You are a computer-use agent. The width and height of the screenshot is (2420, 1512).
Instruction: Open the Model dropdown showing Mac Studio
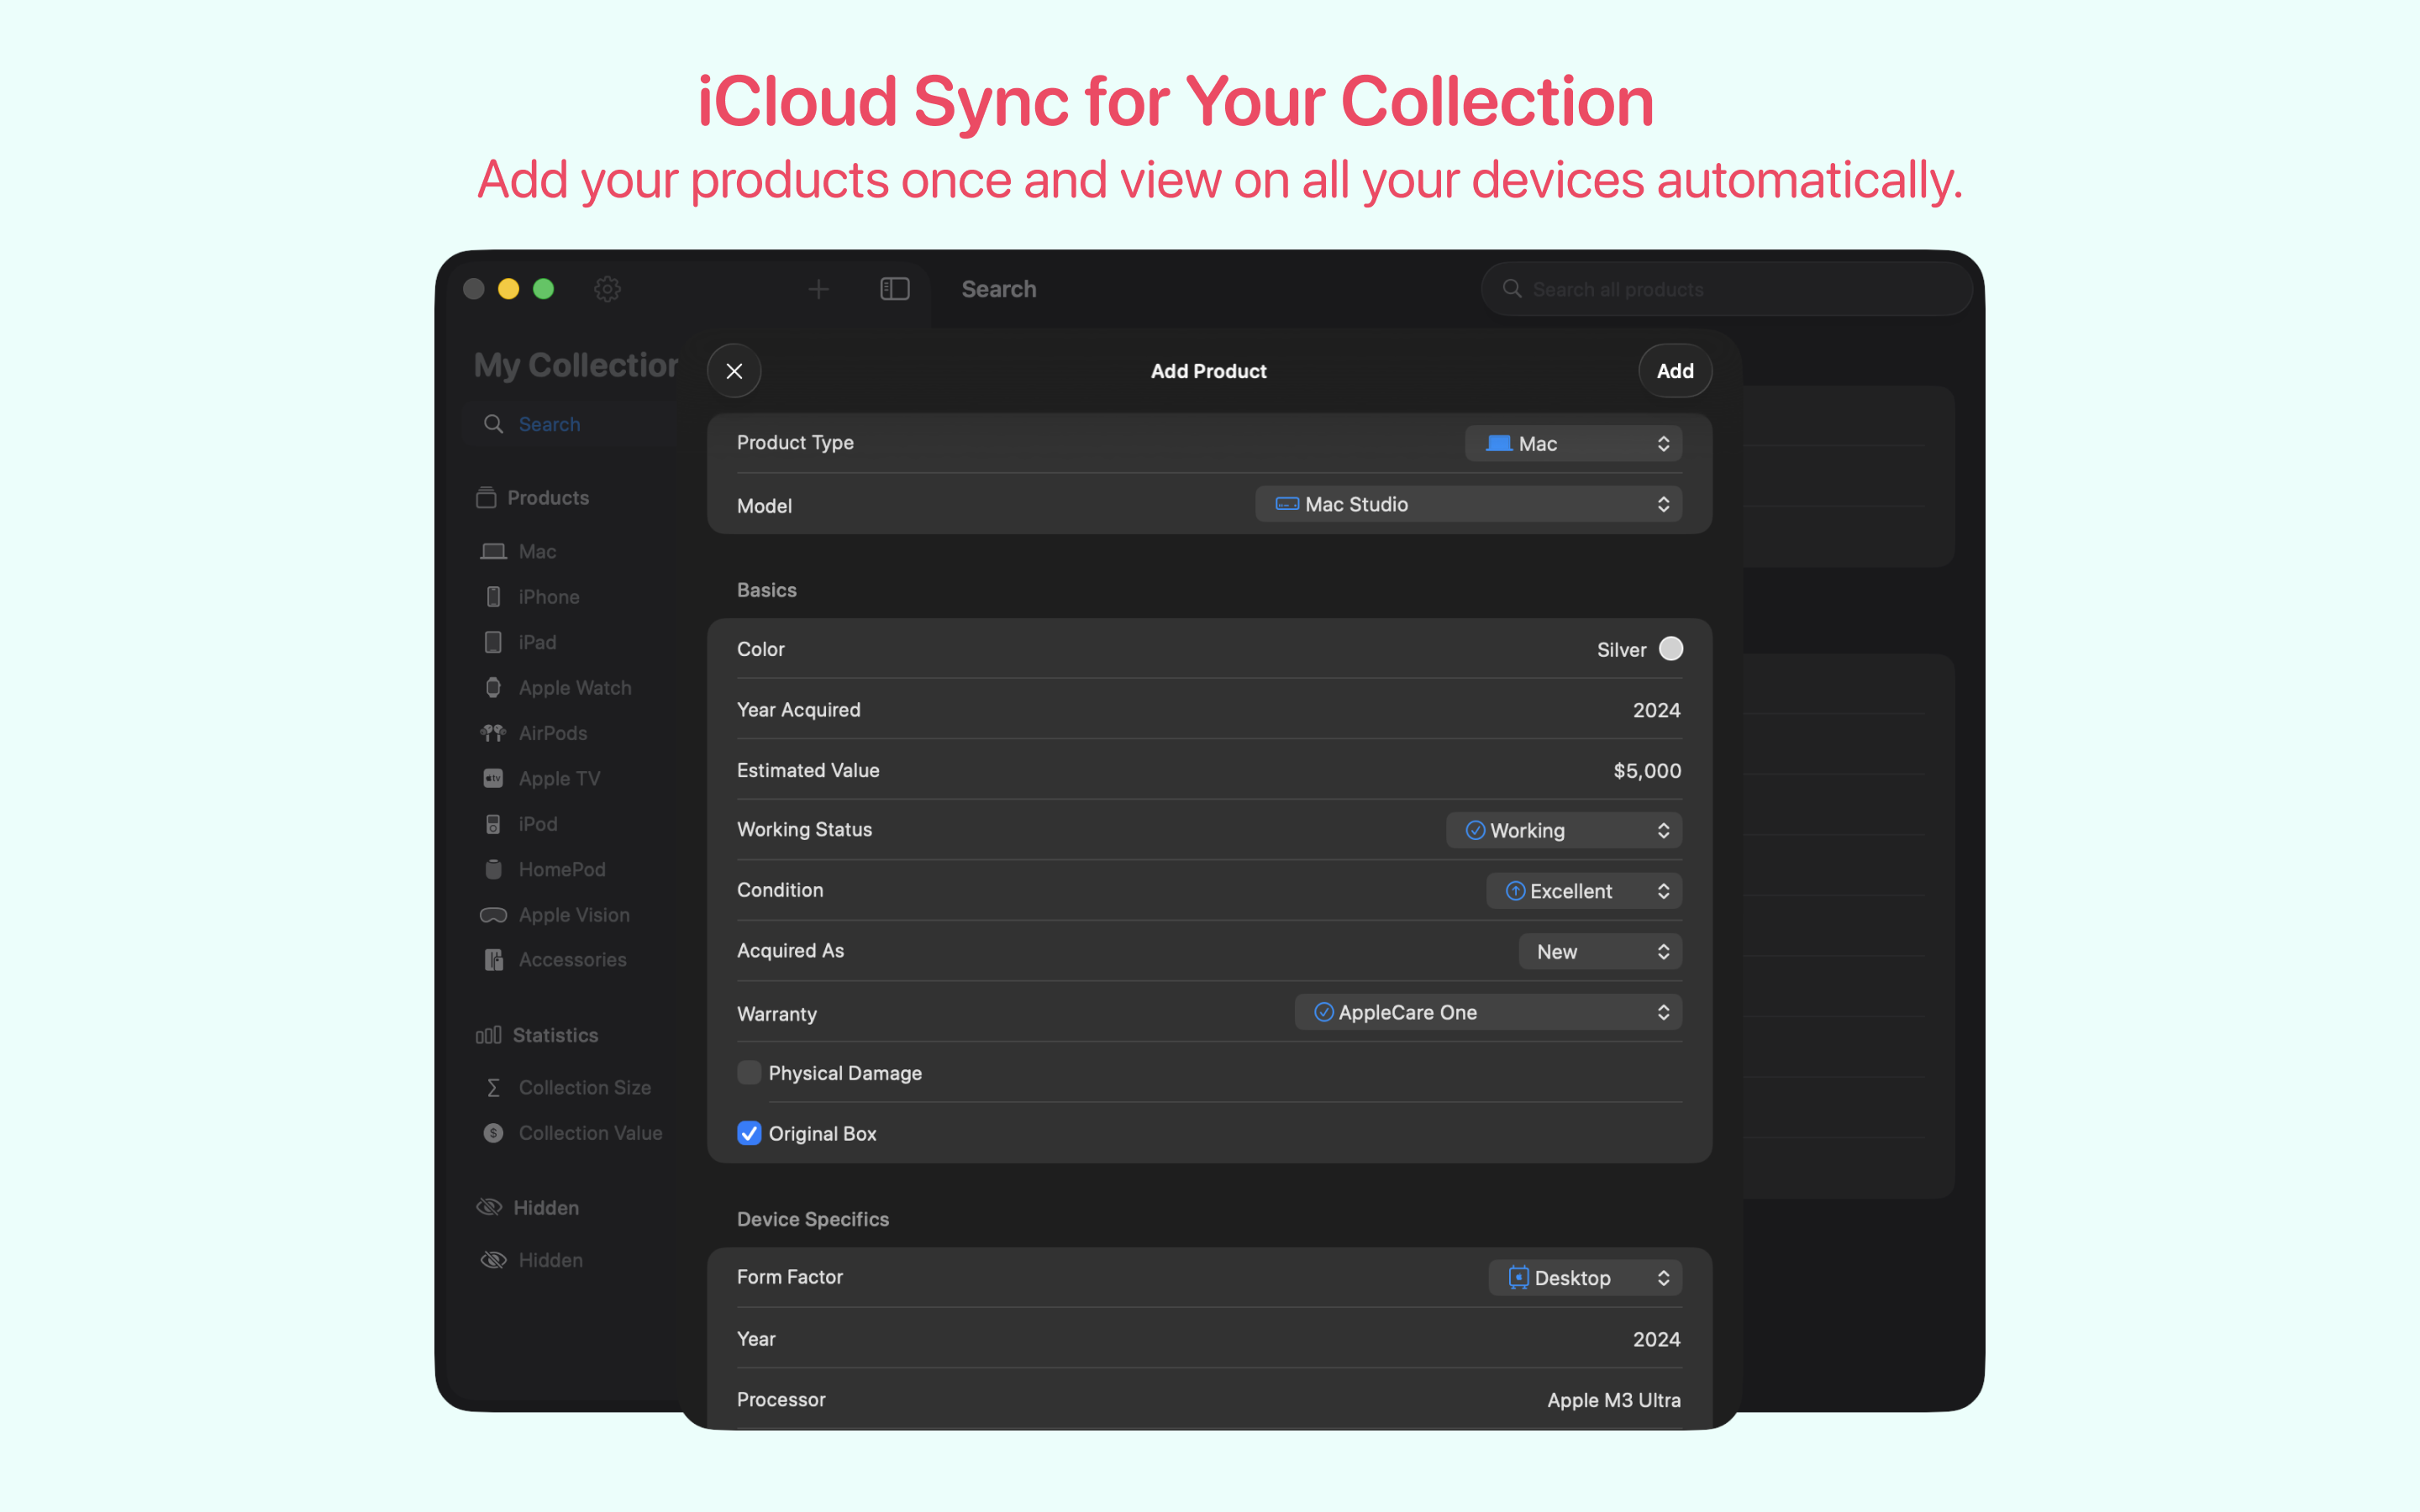point(1468,504)
